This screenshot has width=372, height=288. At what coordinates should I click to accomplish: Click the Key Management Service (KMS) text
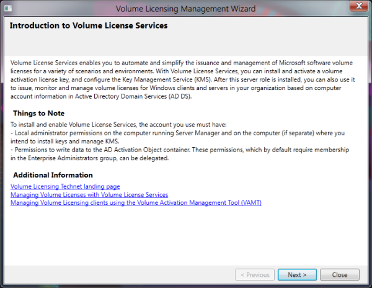click(x=167, y=79)
